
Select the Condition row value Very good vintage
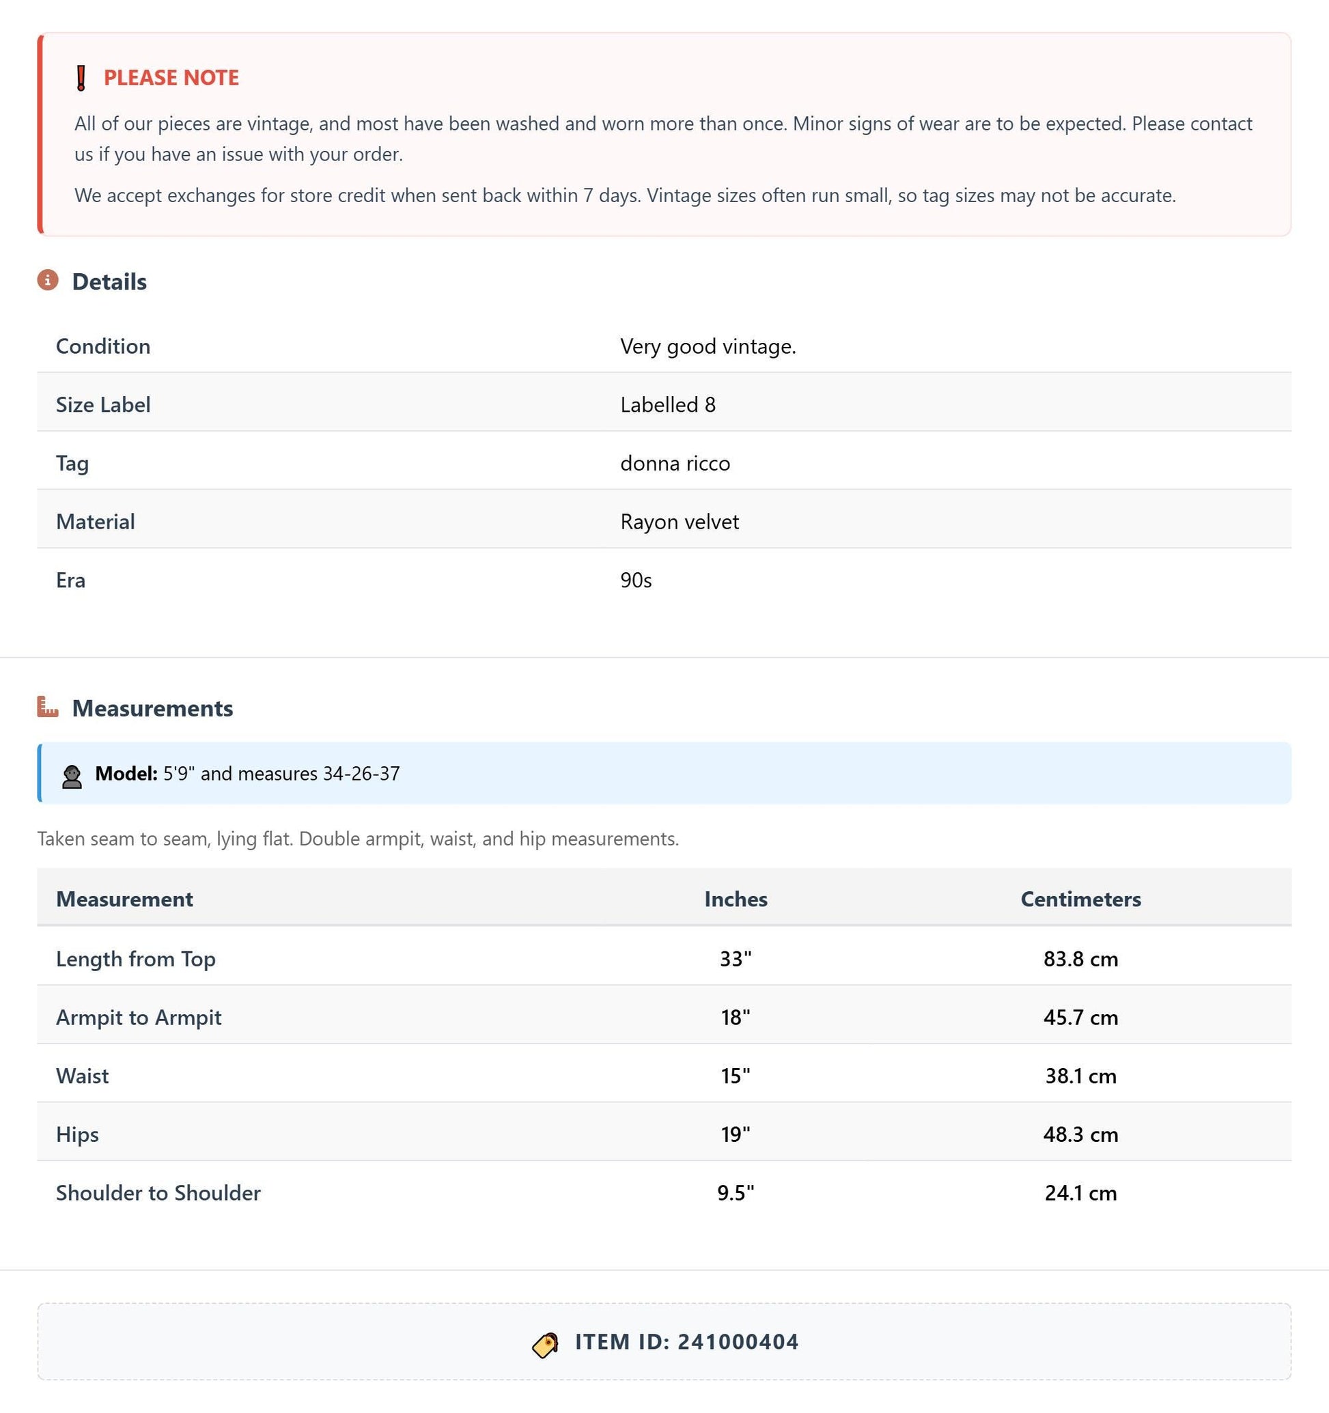708,346
